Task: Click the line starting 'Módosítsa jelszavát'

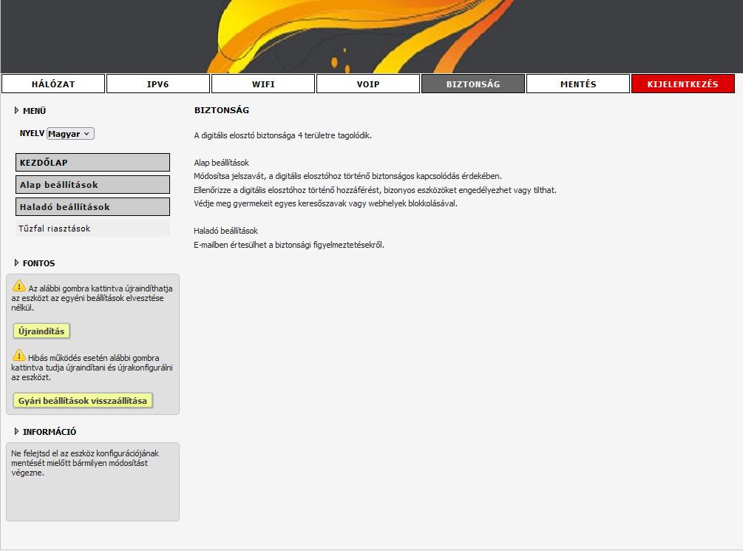Action: [347, 177]
